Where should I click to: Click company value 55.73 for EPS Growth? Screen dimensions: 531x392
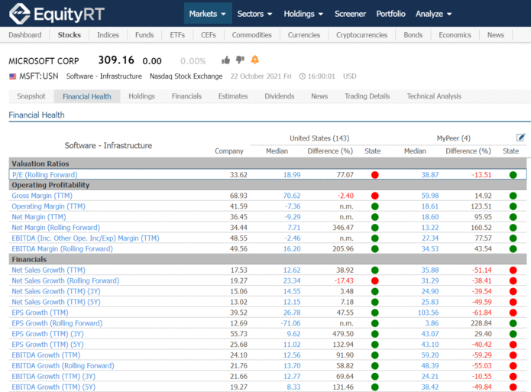238,334
